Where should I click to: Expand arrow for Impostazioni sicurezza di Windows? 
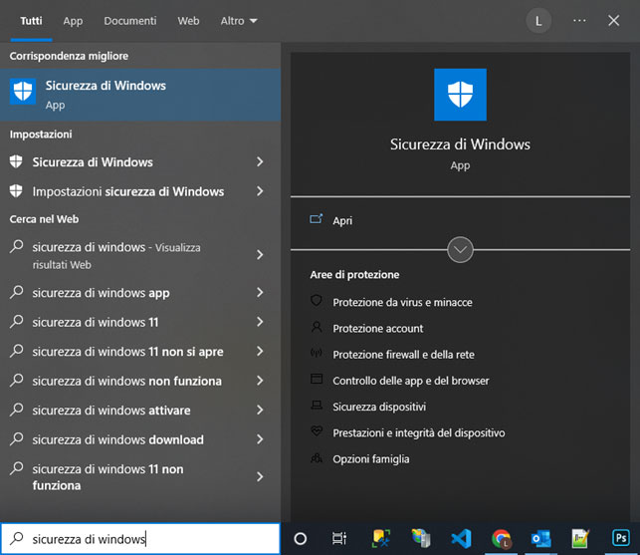click(x=260, y=191)
